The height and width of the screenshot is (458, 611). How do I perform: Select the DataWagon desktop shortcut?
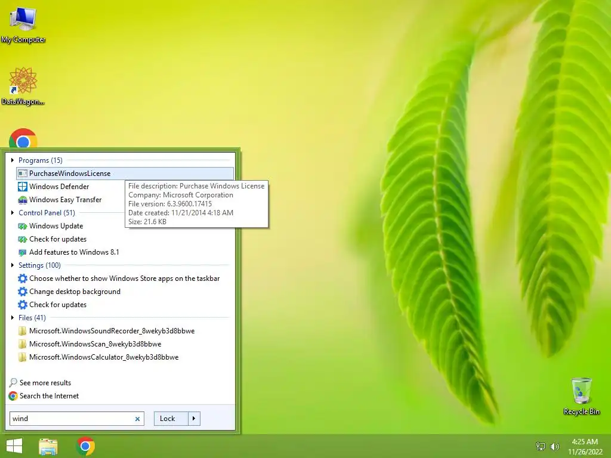click(x=23, y=86)
